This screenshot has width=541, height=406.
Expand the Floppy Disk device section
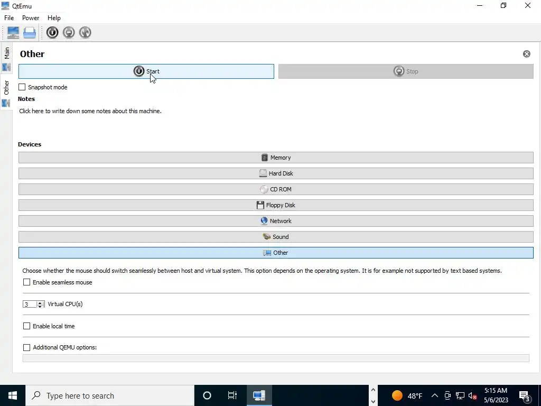point(276,205)
